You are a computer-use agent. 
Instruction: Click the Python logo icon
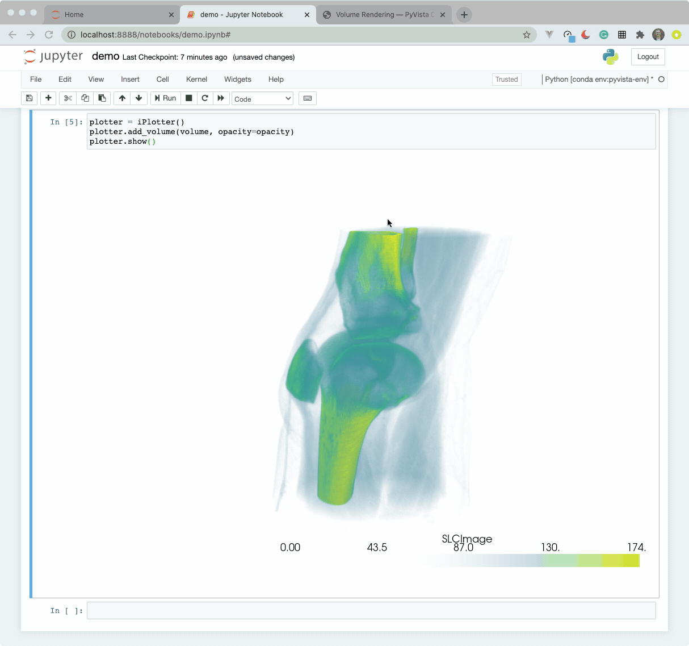coord(611,56)
